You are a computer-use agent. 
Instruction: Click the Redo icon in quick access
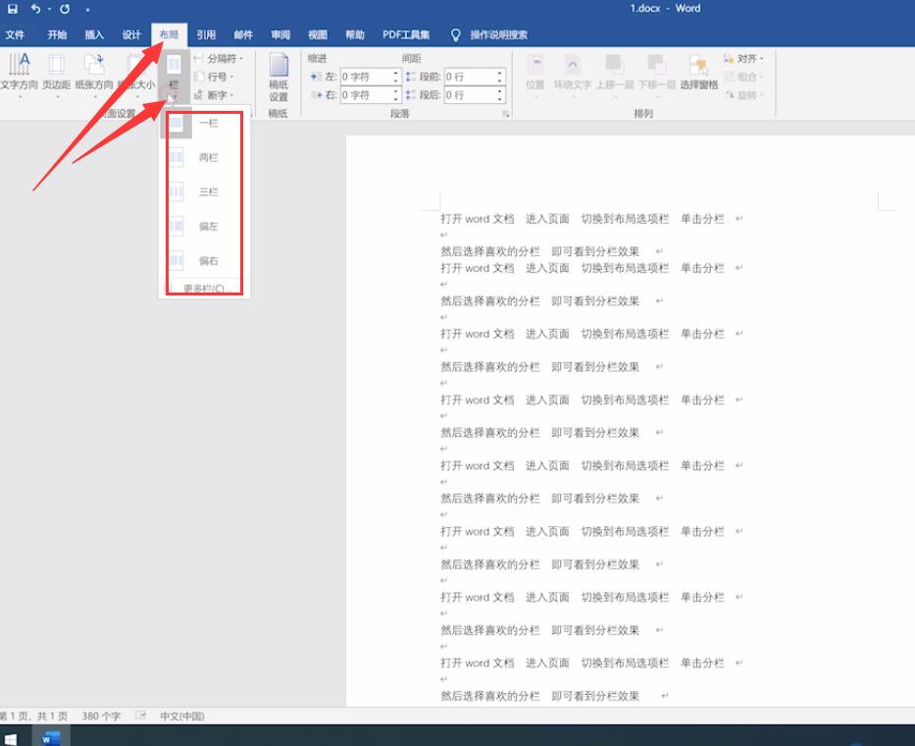coord(65,9)
